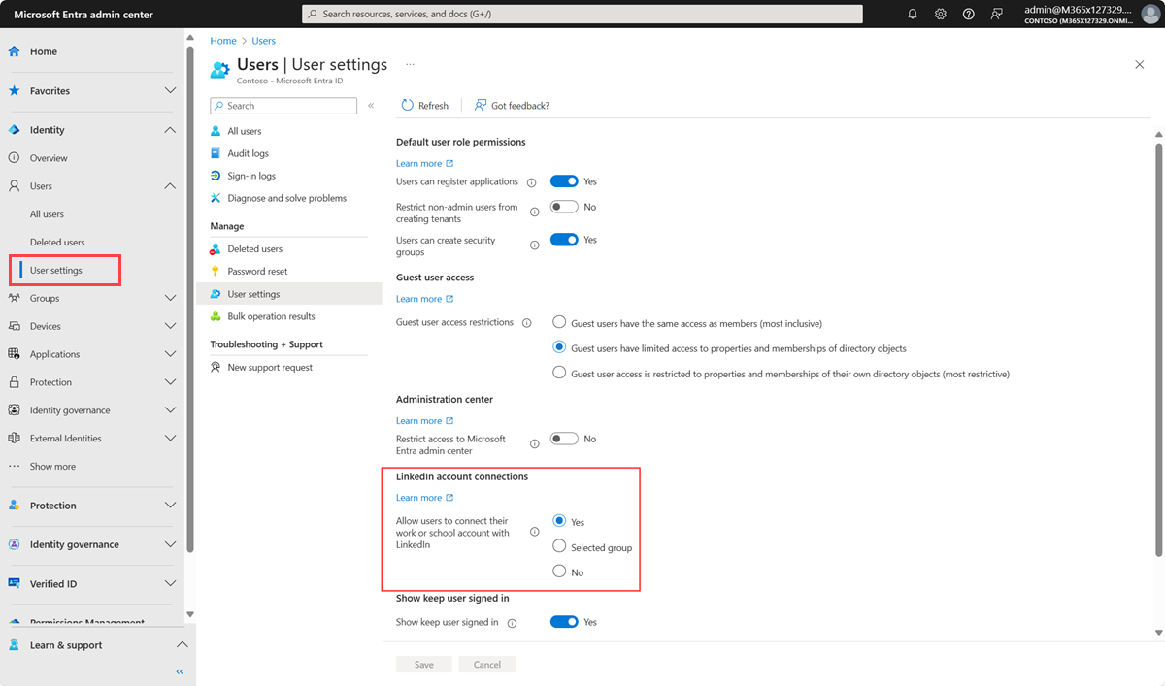Click the help question mark icon
Viewport: 1165px width, 686px height.
(969, 14)
